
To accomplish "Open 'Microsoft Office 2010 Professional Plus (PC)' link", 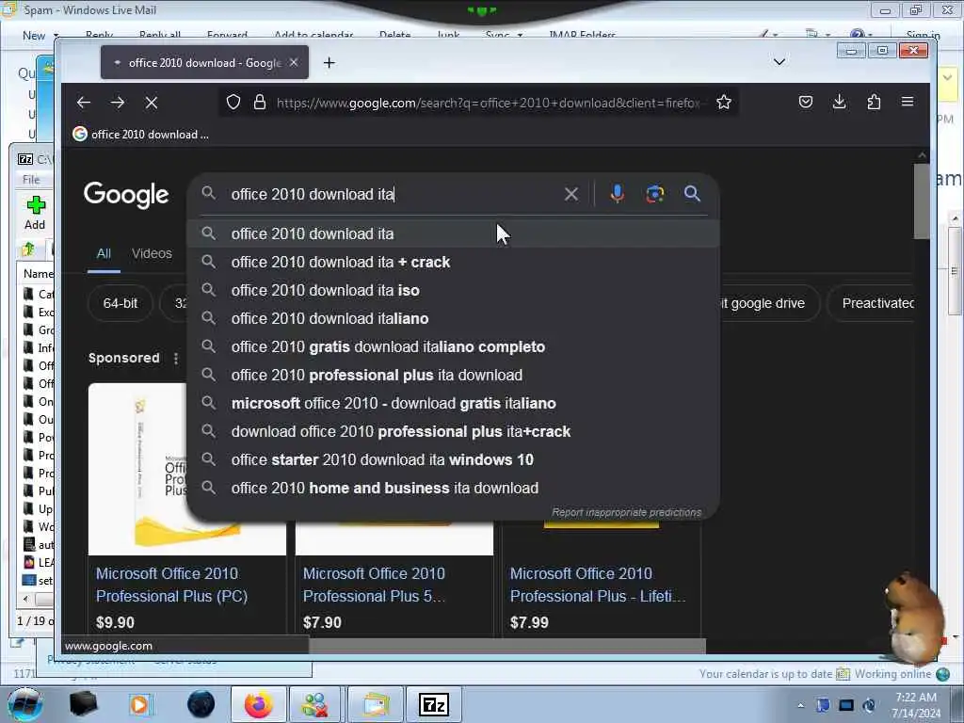I will pos(171,585).
